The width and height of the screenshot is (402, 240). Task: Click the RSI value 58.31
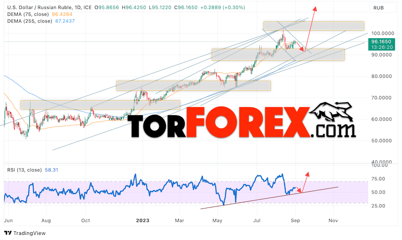click(52, 170)
